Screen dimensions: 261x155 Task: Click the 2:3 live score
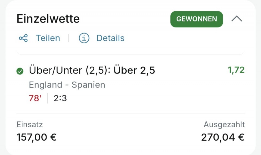click(x=60, y=98)
